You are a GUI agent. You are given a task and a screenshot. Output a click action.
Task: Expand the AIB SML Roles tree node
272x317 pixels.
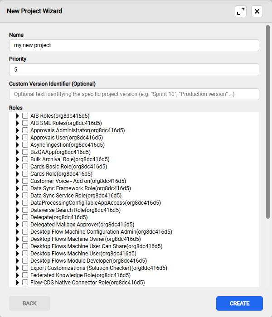[18, 123]
